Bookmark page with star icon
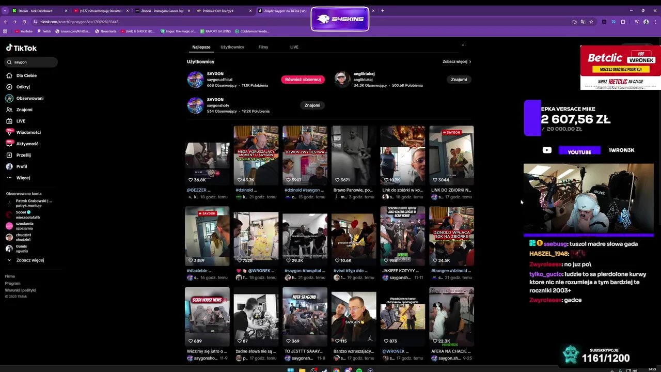 [591, 22]
